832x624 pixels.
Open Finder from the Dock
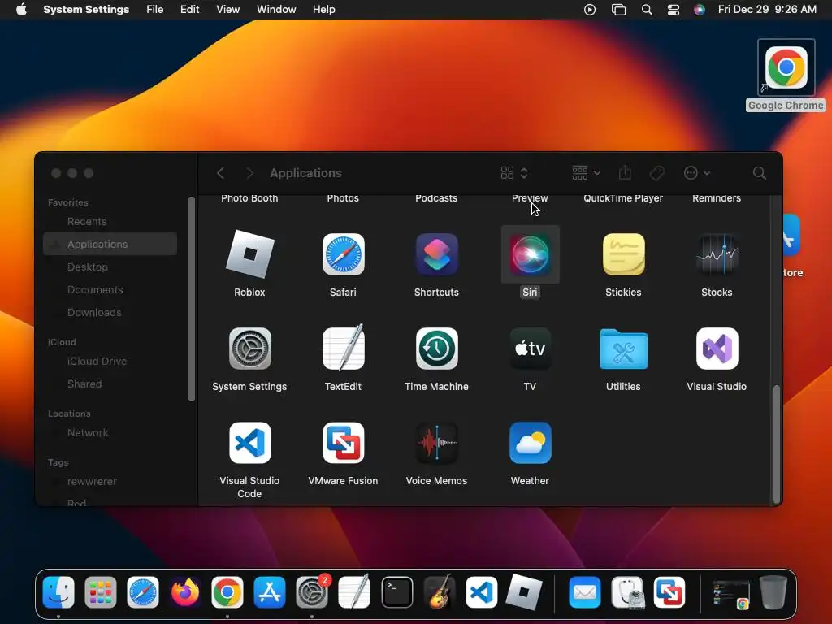tap(58, 592)
